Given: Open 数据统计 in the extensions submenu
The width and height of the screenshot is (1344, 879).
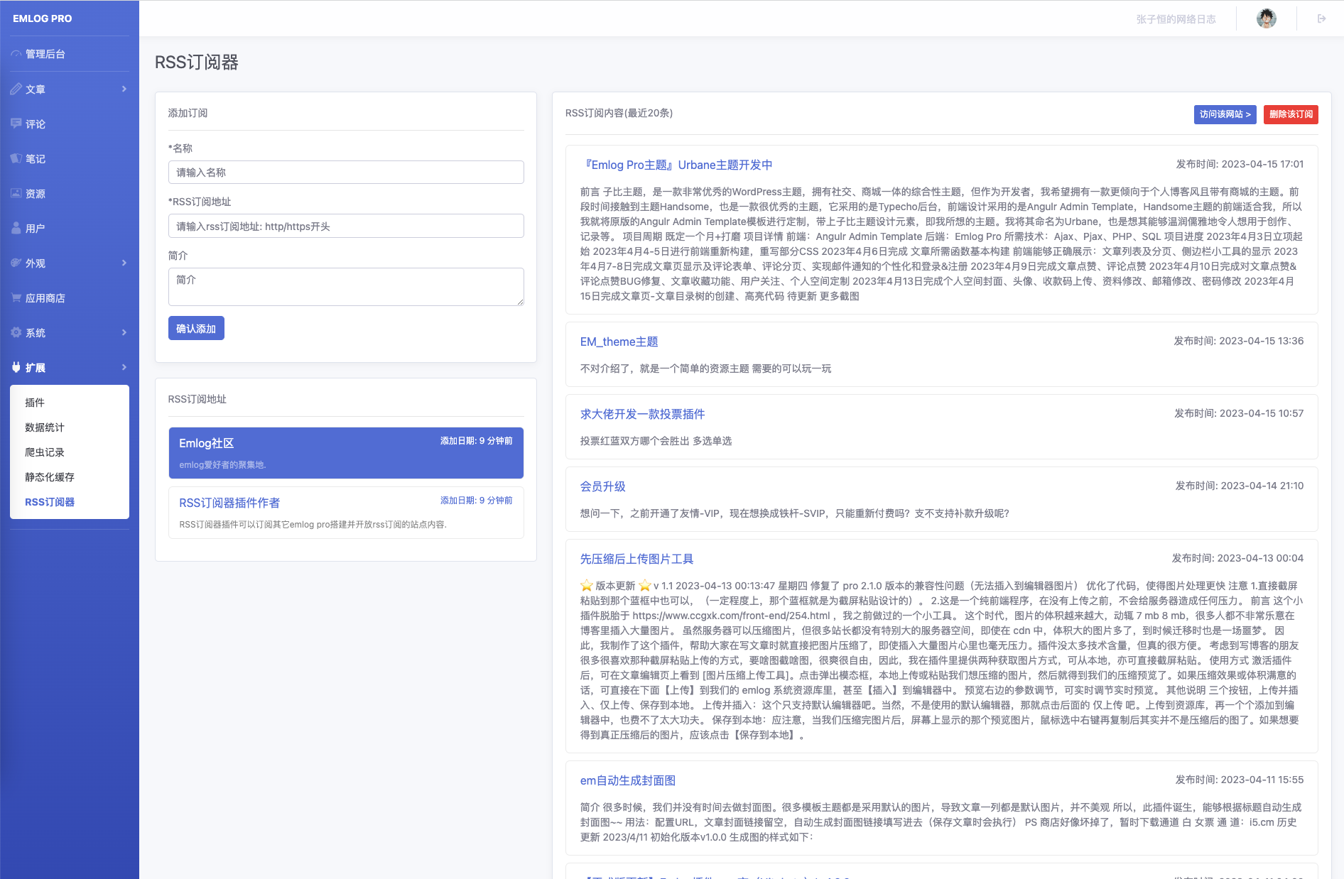Looking at the screenshot, I should pyautogui.click(x=45, y=427).
